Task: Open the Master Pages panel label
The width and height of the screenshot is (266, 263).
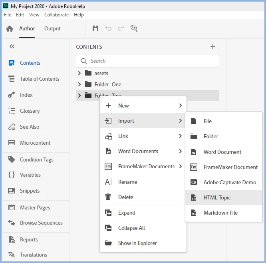Action: pyautogui.click(x=35, y=208)
